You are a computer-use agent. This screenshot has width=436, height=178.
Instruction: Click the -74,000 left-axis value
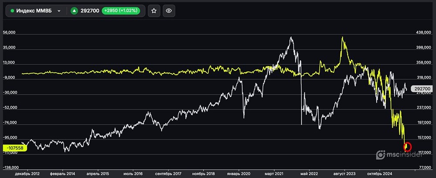click(x=10, y=123)
